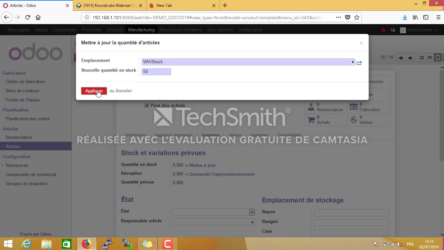
Task: Open Firefox library icon
Action: [415, 17]
